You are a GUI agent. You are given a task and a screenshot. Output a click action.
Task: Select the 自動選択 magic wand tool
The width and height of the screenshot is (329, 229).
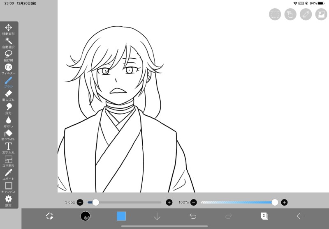coord(8,43)
